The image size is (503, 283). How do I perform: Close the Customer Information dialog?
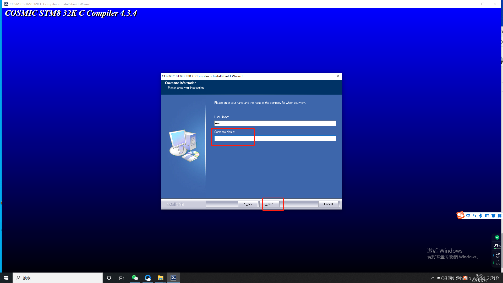pos(338,76)
